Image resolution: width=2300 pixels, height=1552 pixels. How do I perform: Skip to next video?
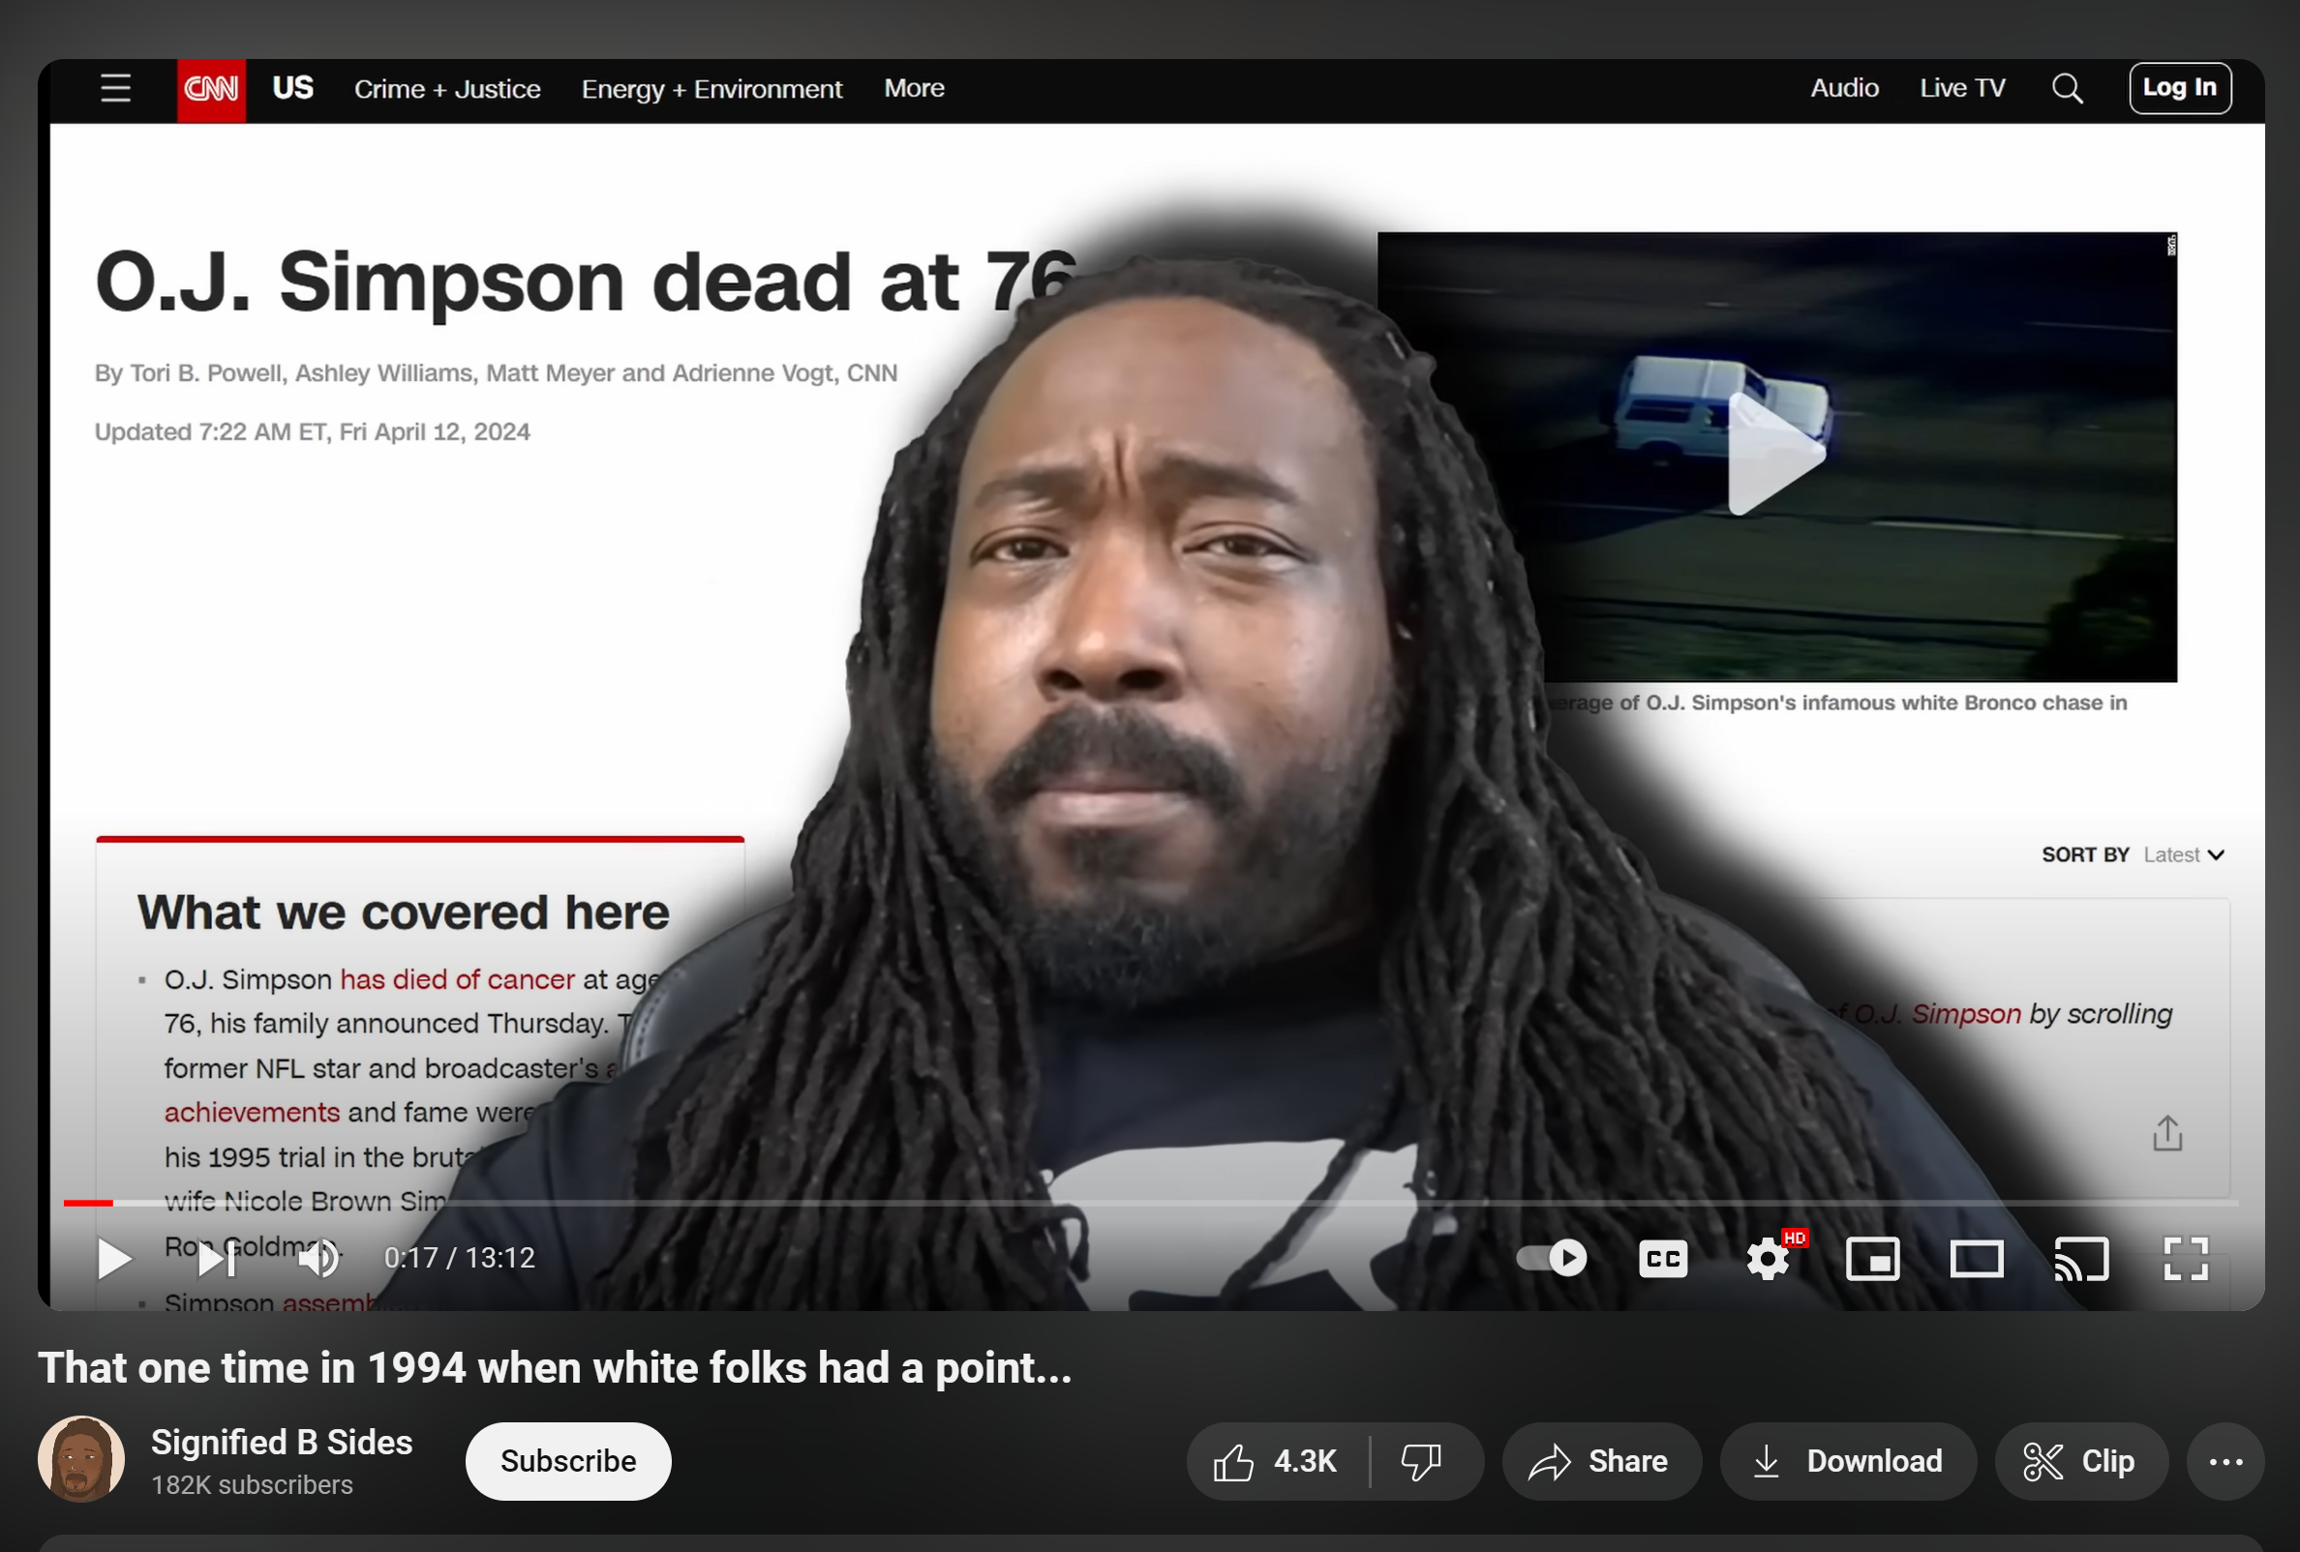(x=217, y=1258)
